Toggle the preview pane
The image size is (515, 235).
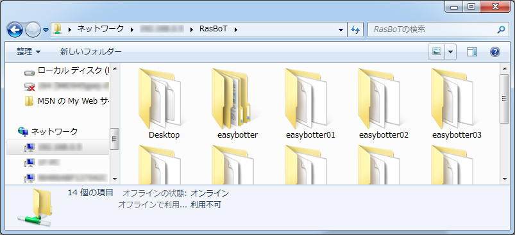click(472, 52)
